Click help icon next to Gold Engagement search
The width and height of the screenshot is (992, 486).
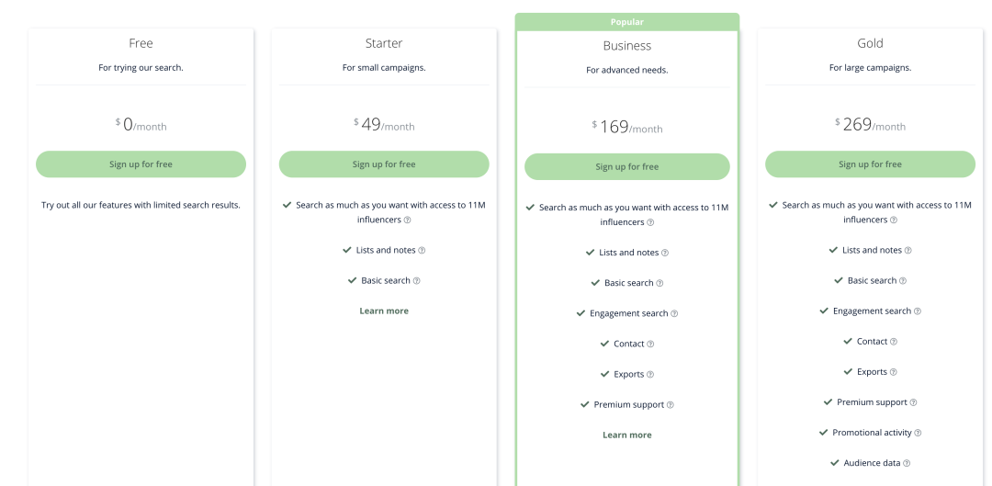[x=918, y=311]
